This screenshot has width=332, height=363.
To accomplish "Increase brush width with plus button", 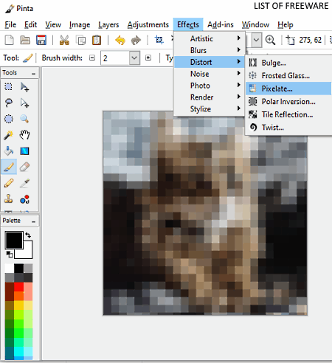I will click(148, 58).
